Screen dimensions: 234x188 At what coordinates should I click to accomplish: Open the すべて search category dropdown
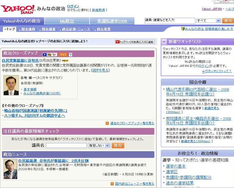click(x=209, y=21)
